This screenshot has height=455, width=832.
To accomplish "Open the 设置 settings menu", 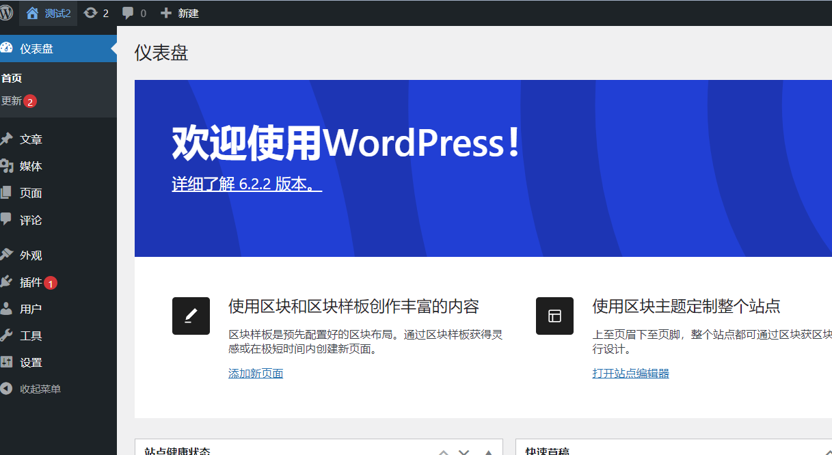I will (x=31, y=363).
